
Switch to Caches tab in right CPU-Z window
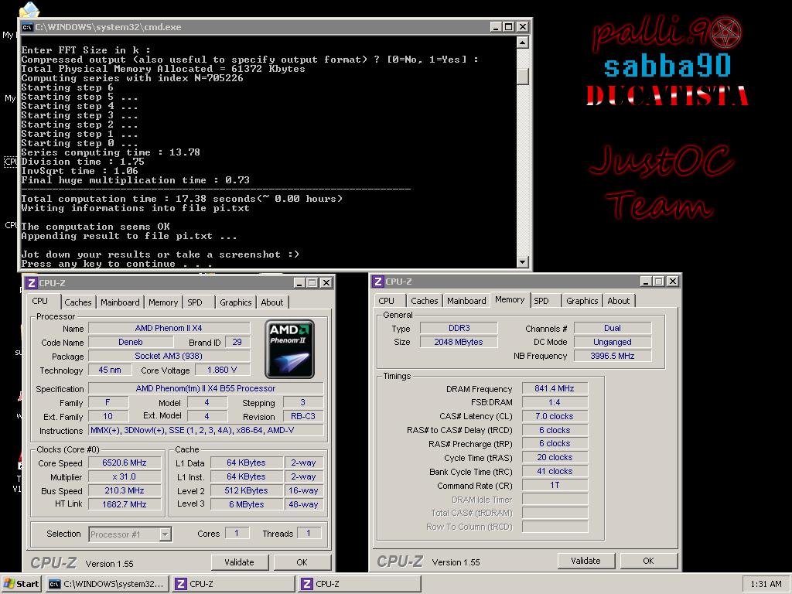[x=425, y=301]
